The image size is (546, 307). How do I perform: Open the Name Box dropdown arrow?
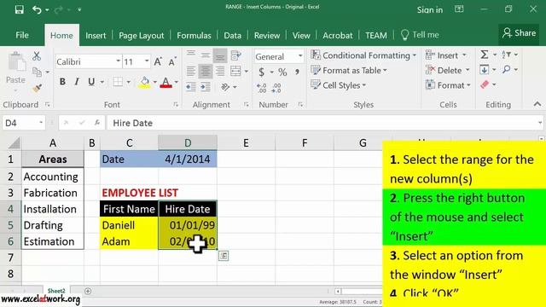coord(41,123)
